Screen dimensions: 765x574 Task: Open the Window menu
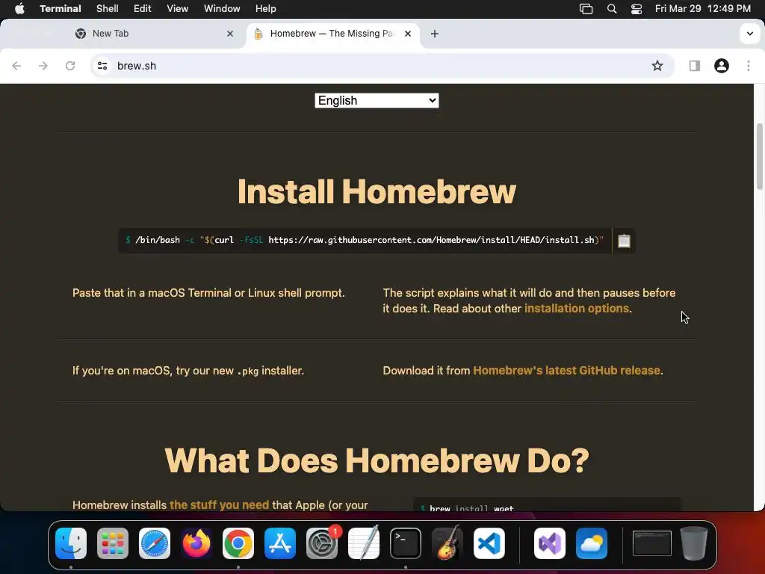click(x=222, y=9)
